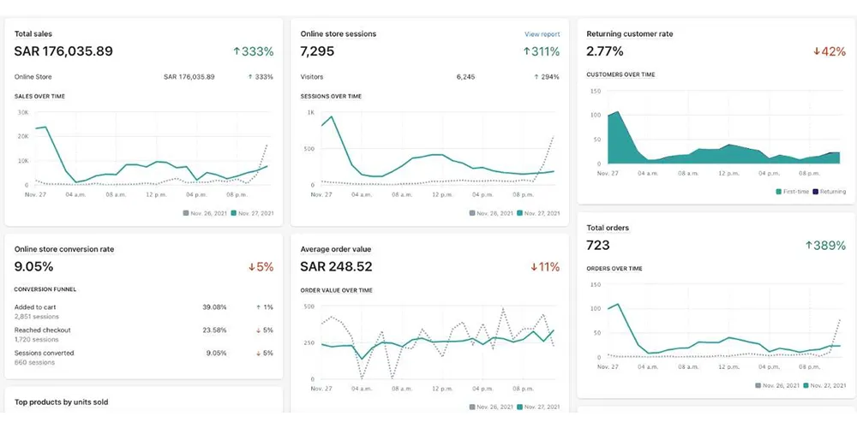Open the View report link
Image resolution: width=857 pixels, height=428 pixels.
click(542, 34)
